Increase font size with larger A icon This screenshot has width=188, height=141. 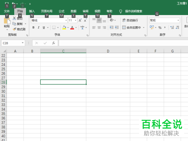coord(80,20)
